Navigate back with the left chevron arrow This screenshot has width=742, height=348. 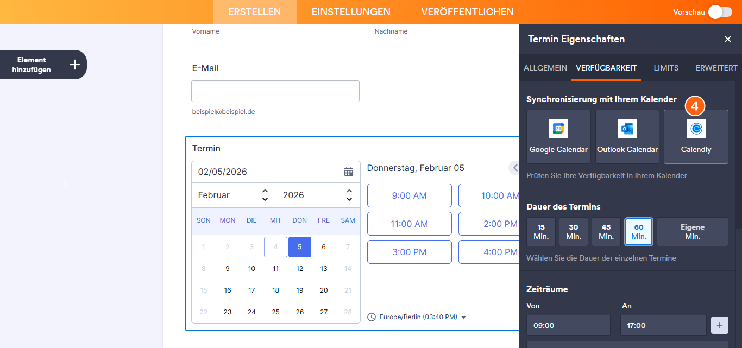click(514, 167)
